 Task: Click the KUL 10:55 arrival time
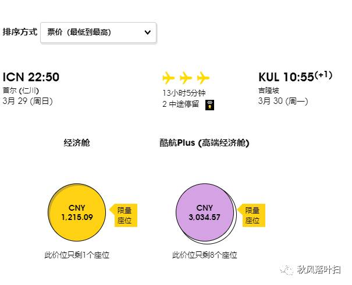pyautogui.click(x=286, y=77)
